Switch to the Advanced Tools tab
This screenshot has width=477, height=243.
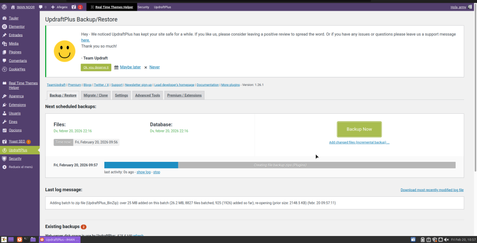point(147,95)
